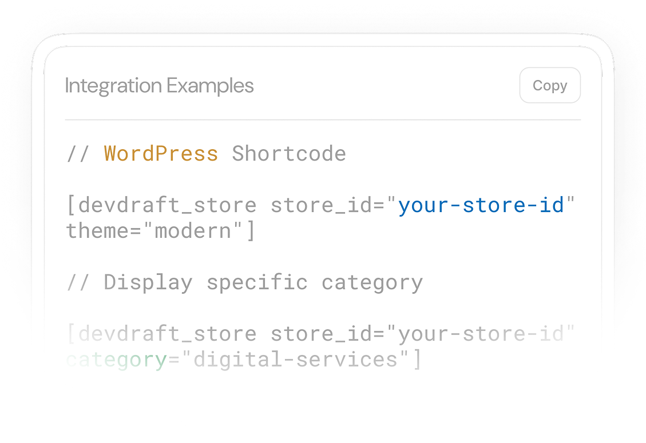Click inside the code snippet area
This screenshot has height=443, width=646.
coord(320,257)
